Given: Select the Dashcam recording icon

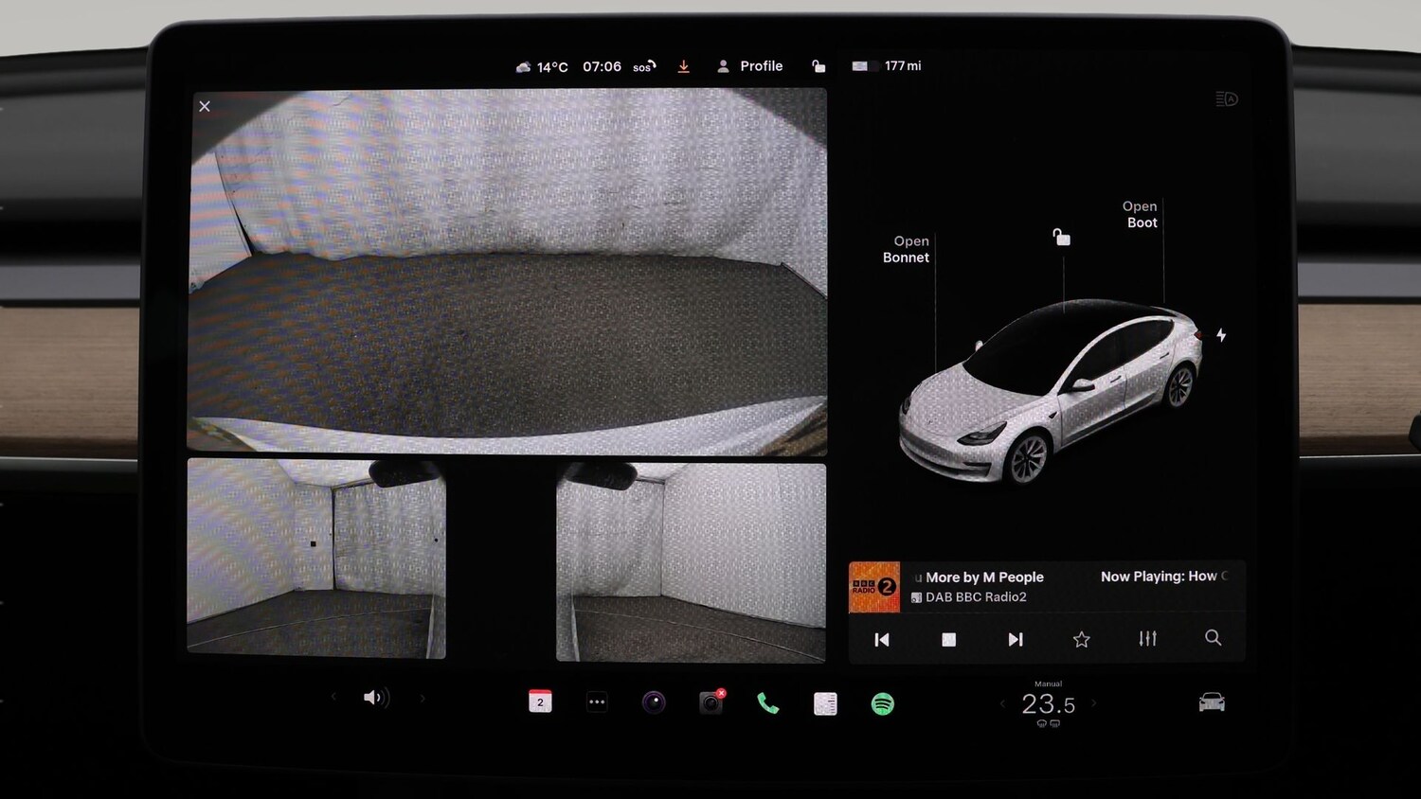Looking at the screenshot, I should tap(711, 703).
